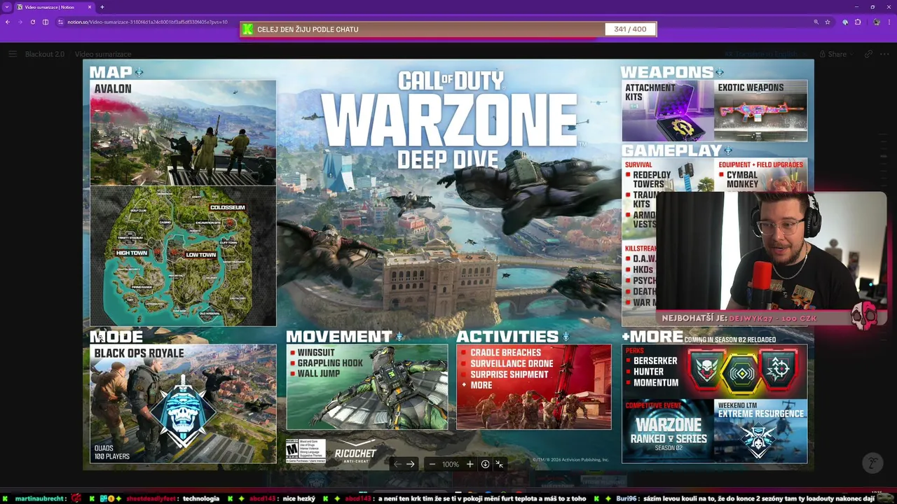The width and height of the screenshot is (897, 504).
Task: Click the Attachment Kits image
Action: pyautogui.click(x=668, y=111)
